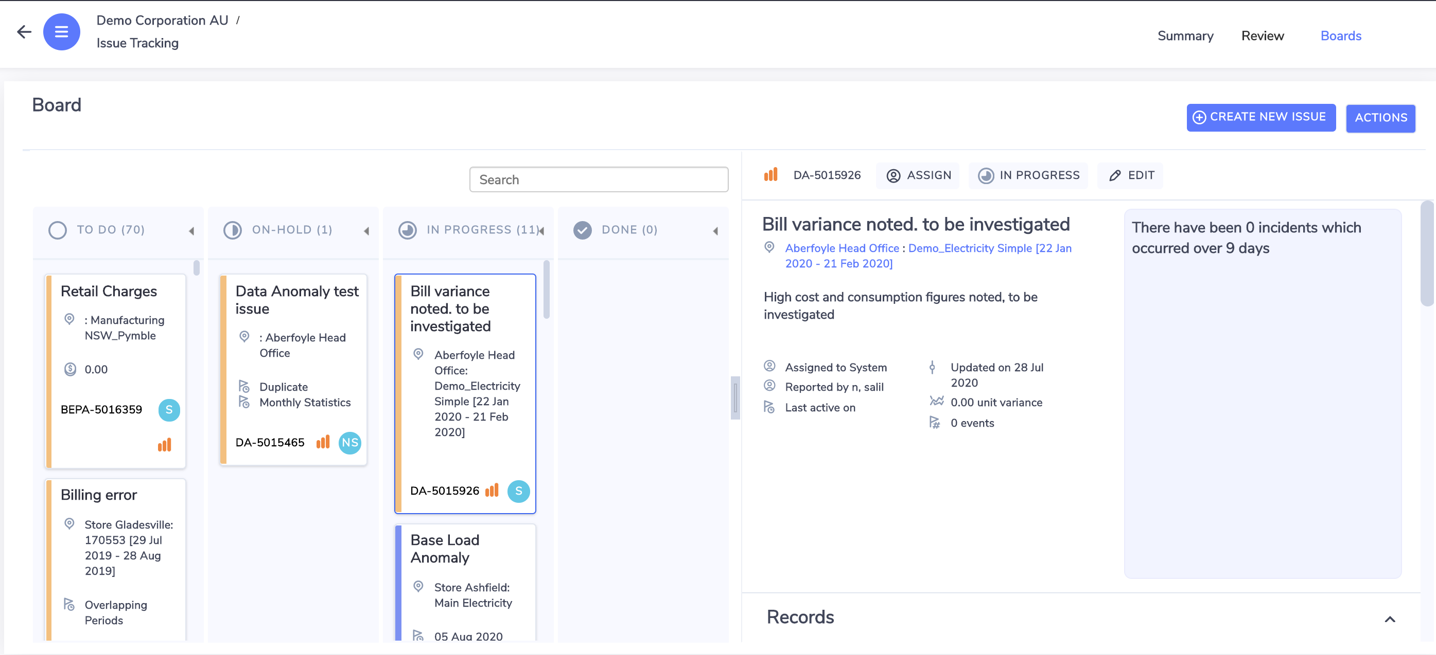Viewport: 1436px width, 655px height.
Task: Click location pin beside Aberfoyle Head Office link
Action: [x=769, y=247]
